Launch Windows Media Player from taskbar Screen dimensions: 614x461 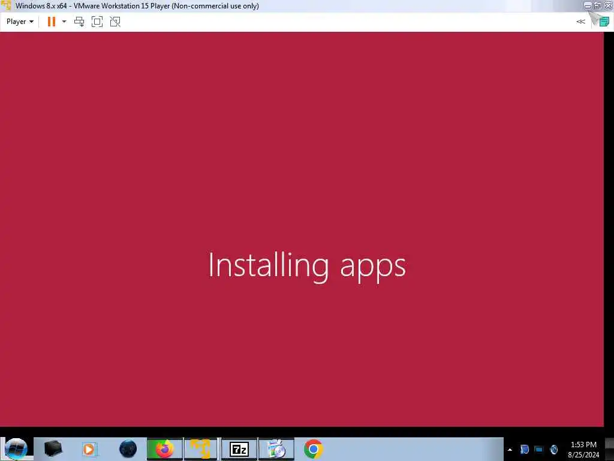point(89,449)
